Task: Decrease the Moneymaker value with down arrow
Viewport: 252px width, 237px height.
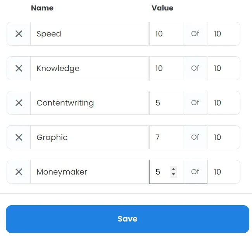Action: 174,175
